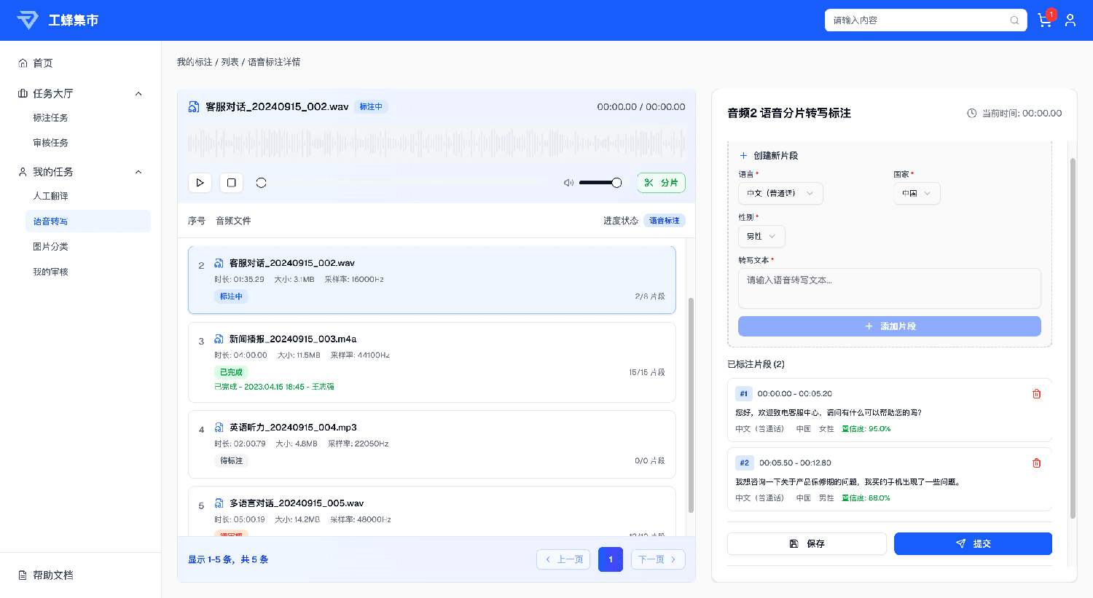
Task: Open the 性别 gender dropdown
Action: 761,236
